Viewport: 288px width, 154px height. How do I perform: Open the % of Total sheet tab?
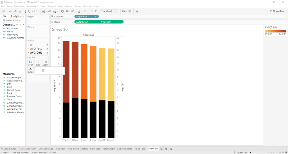[140, 149]
